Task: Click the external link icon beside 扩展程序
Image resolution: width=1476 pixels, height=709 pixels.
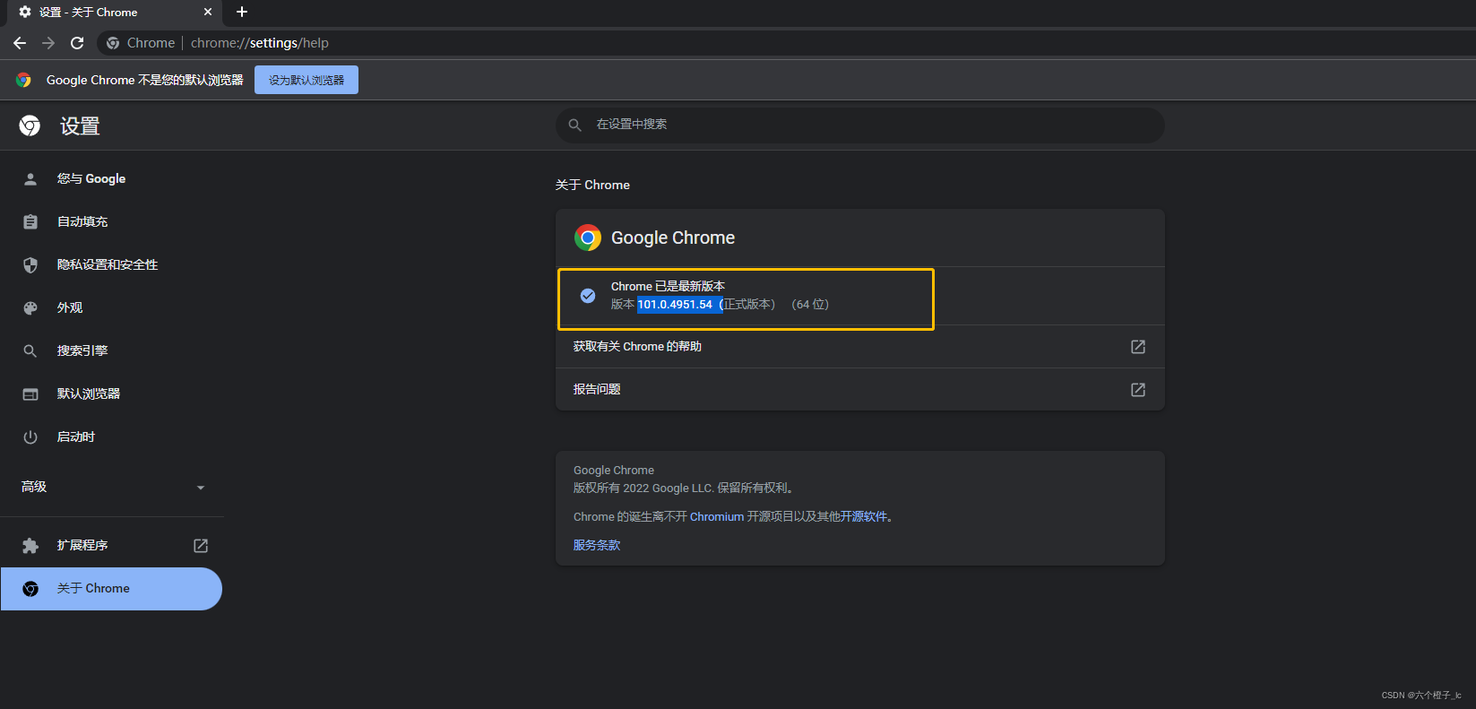Action: pos(201,545)
